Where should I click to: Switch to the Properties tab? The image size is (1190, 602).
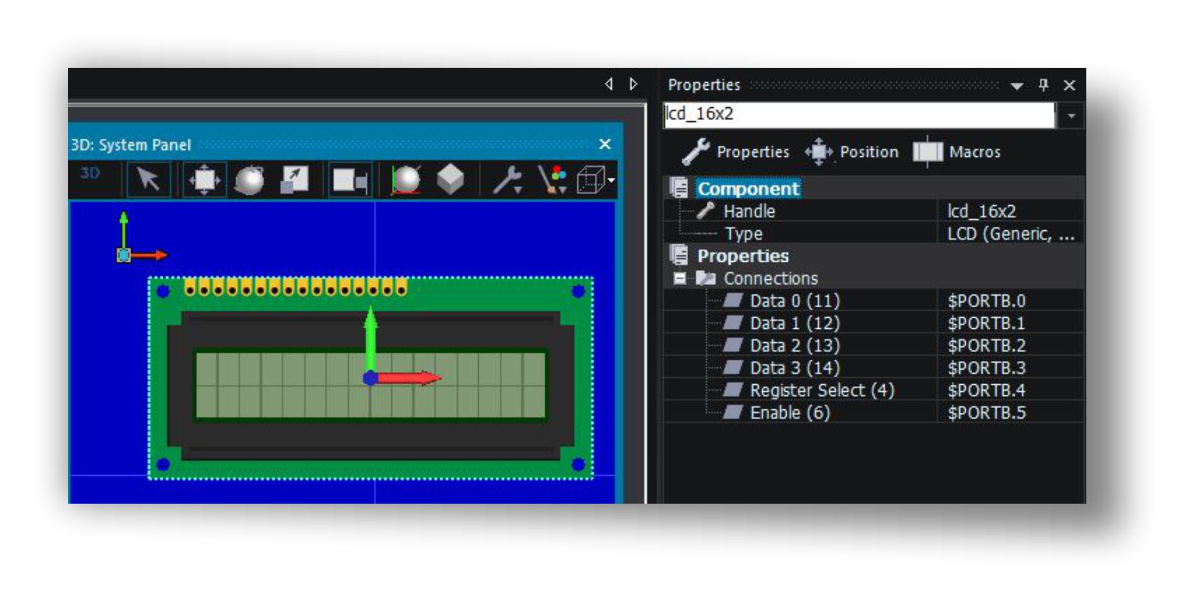[x=736, y=152]
